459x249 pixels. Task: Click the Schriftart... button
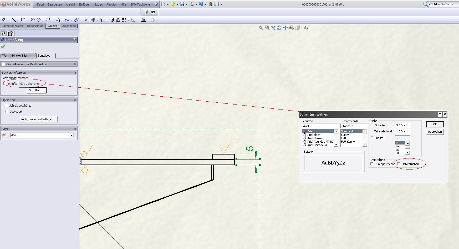37,90
